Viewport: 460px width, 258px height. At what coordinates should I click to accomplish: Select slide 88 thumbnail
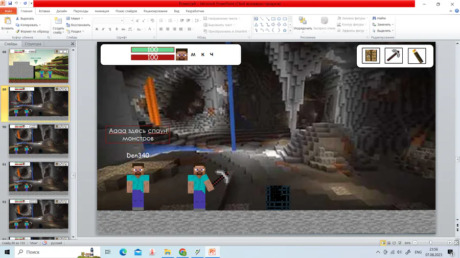[x=38, y=66]
